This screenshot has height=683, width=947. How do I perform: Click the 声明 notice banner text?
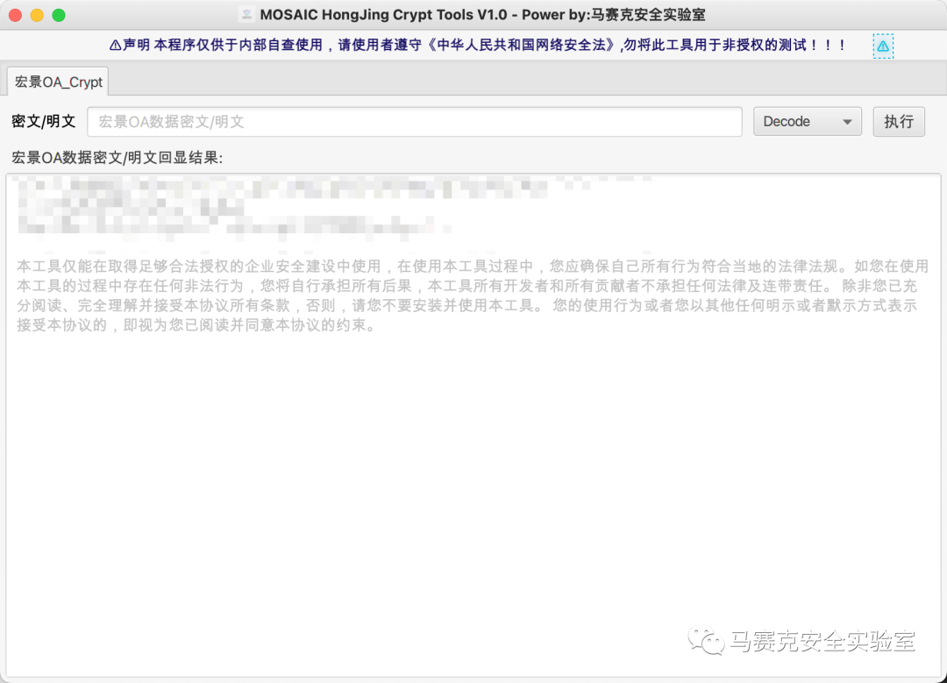(479, 46)
